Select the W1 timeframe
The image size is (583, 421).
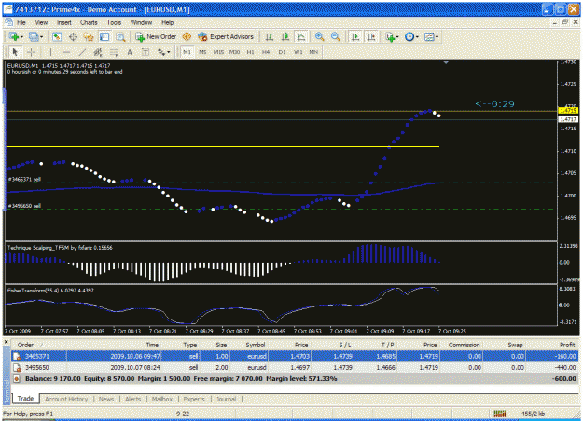298,52
